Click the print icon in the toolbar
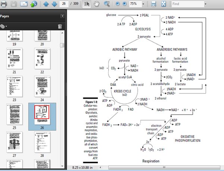Image resolution: width=224 pixels, height=171 pixels. point(3,4)
